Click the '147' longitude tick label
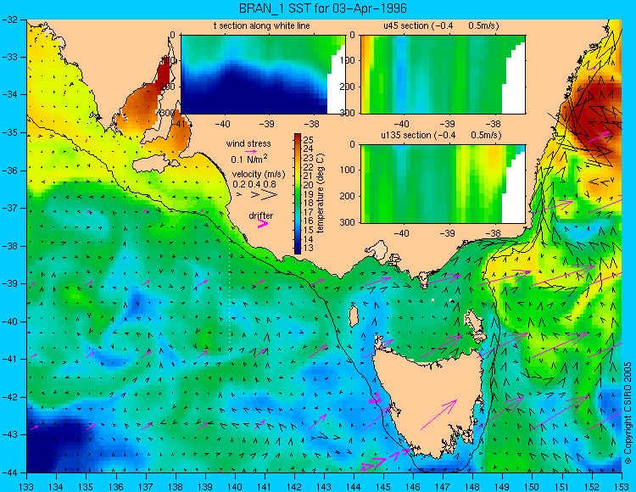Viewport: 636px width, 492px height. [443, 486]
